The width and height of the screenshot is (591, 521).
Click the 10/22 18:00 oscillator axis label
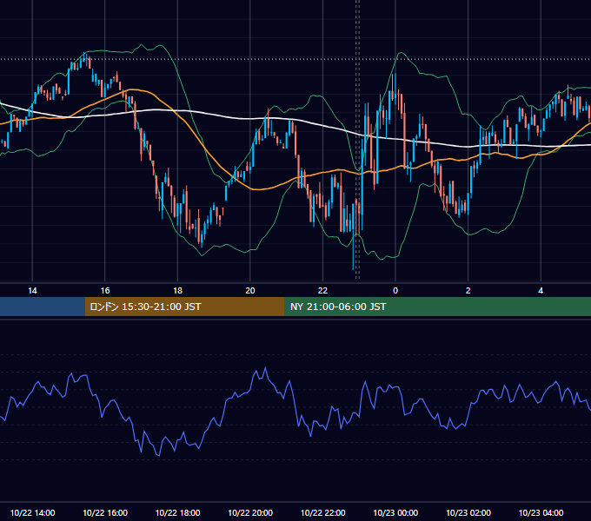coord(177,512)
